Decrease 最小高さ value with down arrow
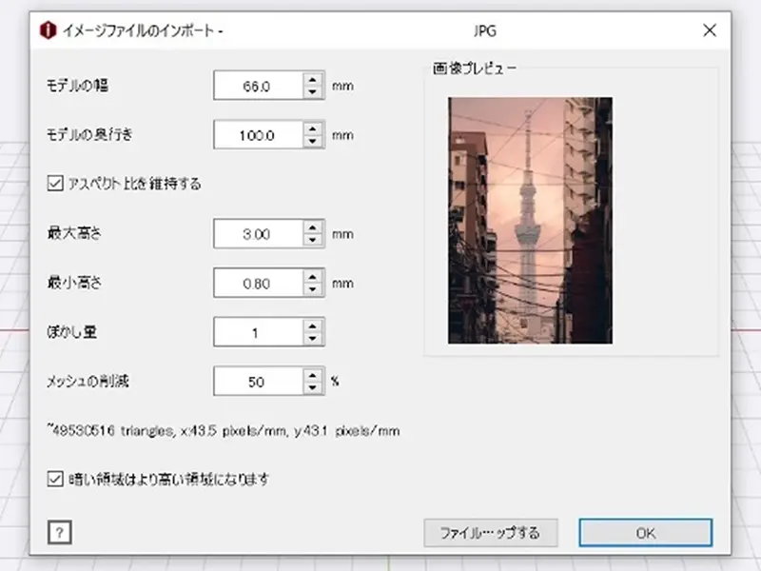 pos(314,289)
